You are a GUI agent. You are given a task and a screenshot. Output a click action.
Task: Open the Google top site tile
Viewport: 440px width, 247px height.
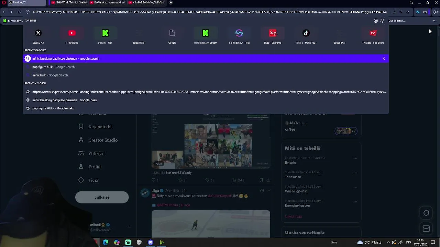172,36
